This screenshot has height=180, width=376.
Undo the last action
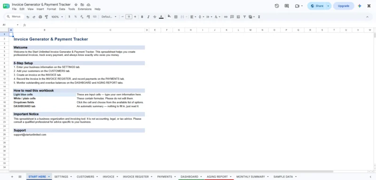tap(28, 17)
